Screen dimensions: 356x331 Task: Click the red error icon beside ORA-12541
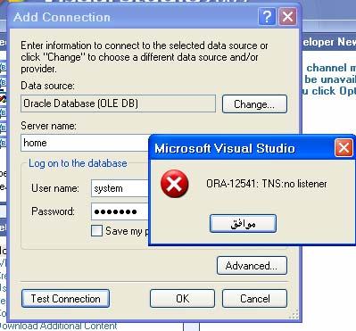click(x=175, y=184)
